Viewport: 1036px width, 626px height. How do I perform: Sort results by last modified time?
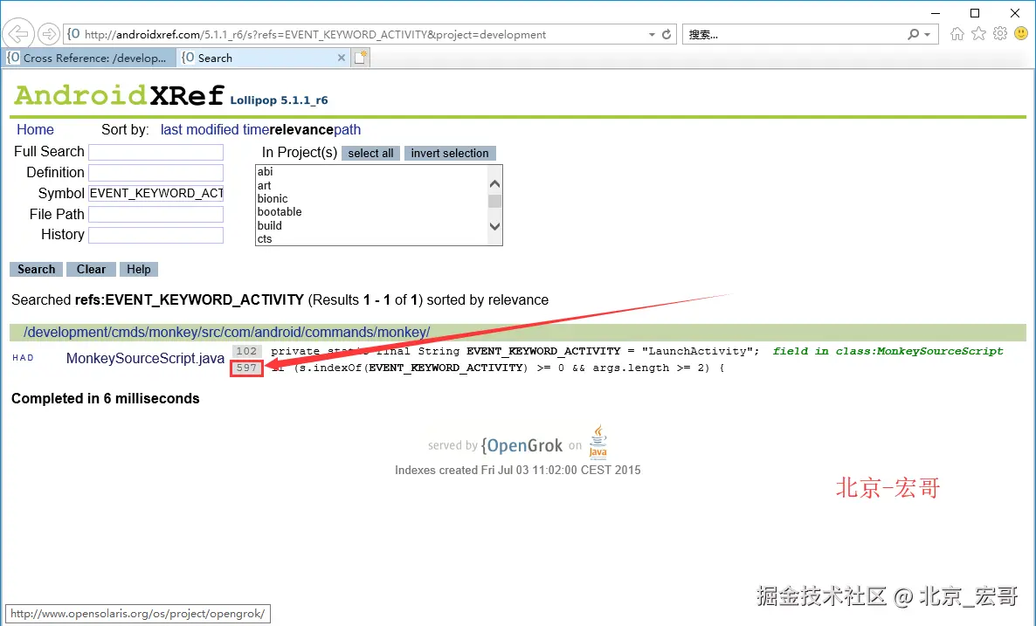tap(215, 129)
